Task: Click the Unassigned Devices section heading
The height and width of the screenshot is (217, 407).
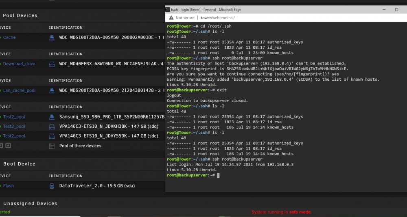Action: (30, 204)
